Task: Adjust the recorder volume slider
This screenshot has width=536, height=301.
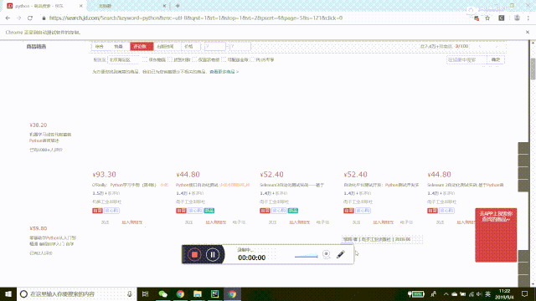Action: coord(307,256)
